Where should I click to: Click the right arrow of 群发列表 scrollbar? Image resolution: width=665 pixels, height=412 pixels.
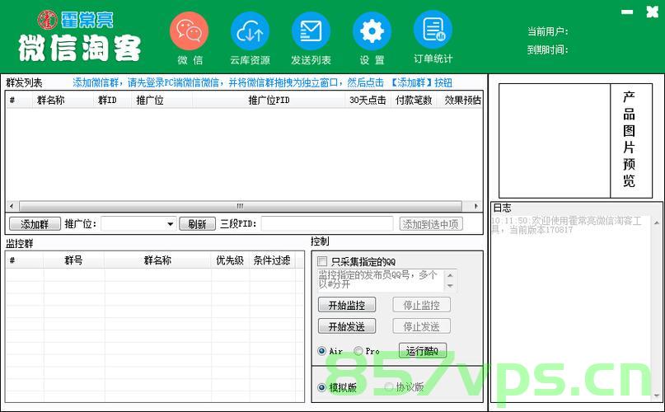pyautogui.click(x=476, y=206)
